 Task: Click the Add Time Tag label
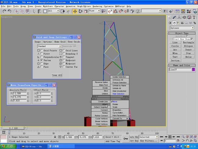113,141
